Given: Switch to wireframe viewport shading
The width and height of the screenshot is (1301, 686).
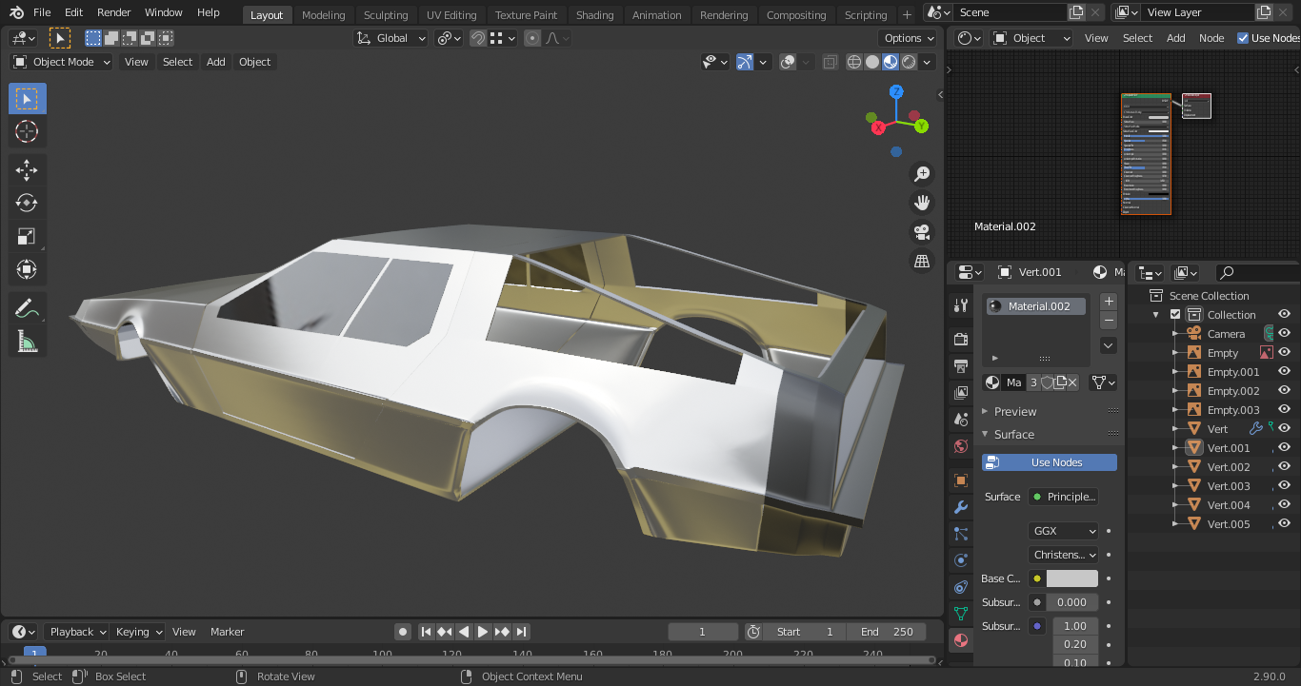Looking at the screenshot, I should click(x=853, y=62).
